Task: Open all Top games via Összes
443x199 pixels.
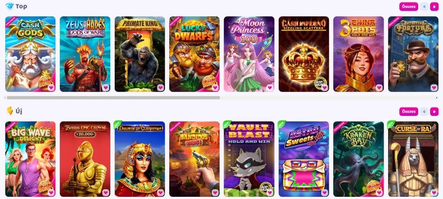Action: [408, 7]
